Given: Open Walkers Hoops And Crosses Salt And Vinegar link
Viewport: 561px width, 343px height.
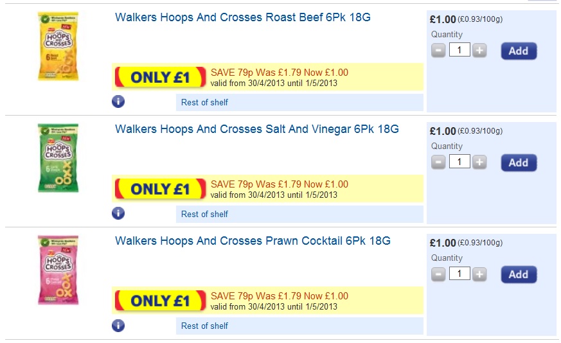Looking at the screenshot, I should [257, 130].
